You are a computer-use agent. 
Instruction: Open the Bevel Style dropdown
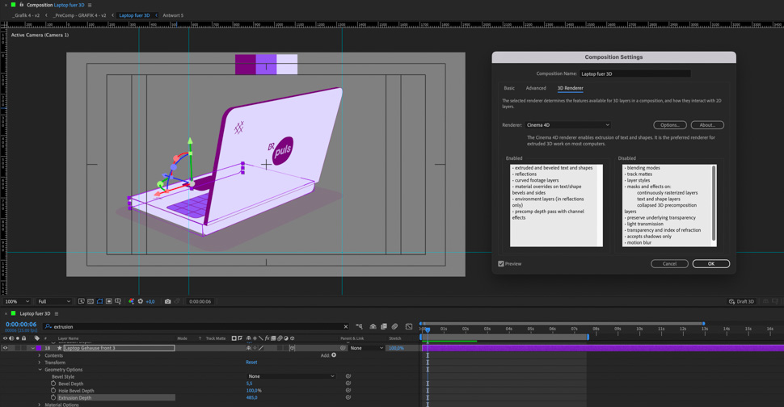[x=291, y=376]
